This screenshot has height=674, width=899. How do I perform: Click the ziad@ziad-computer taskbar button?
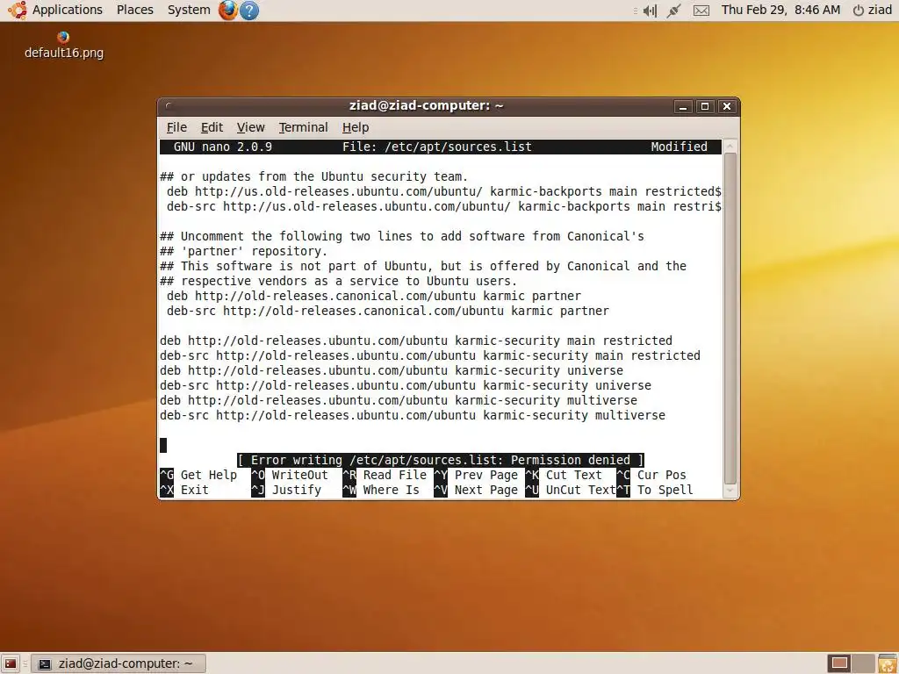pos(119,663)
